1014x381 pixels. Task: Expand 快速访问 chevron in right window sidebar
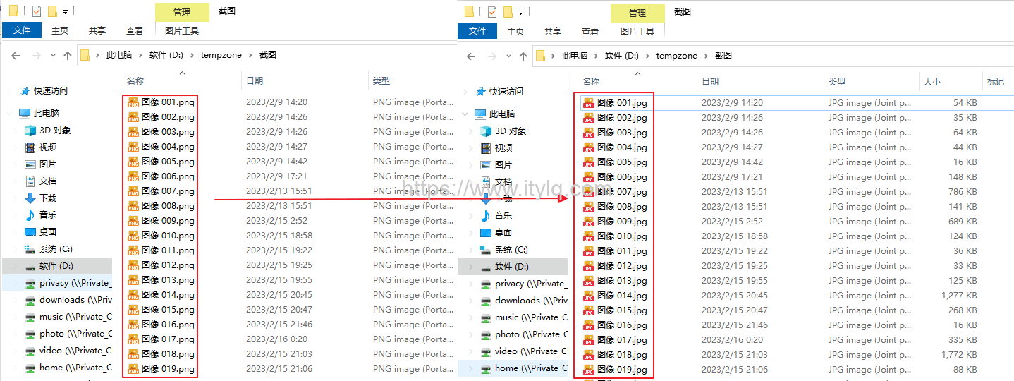[465, 92]
